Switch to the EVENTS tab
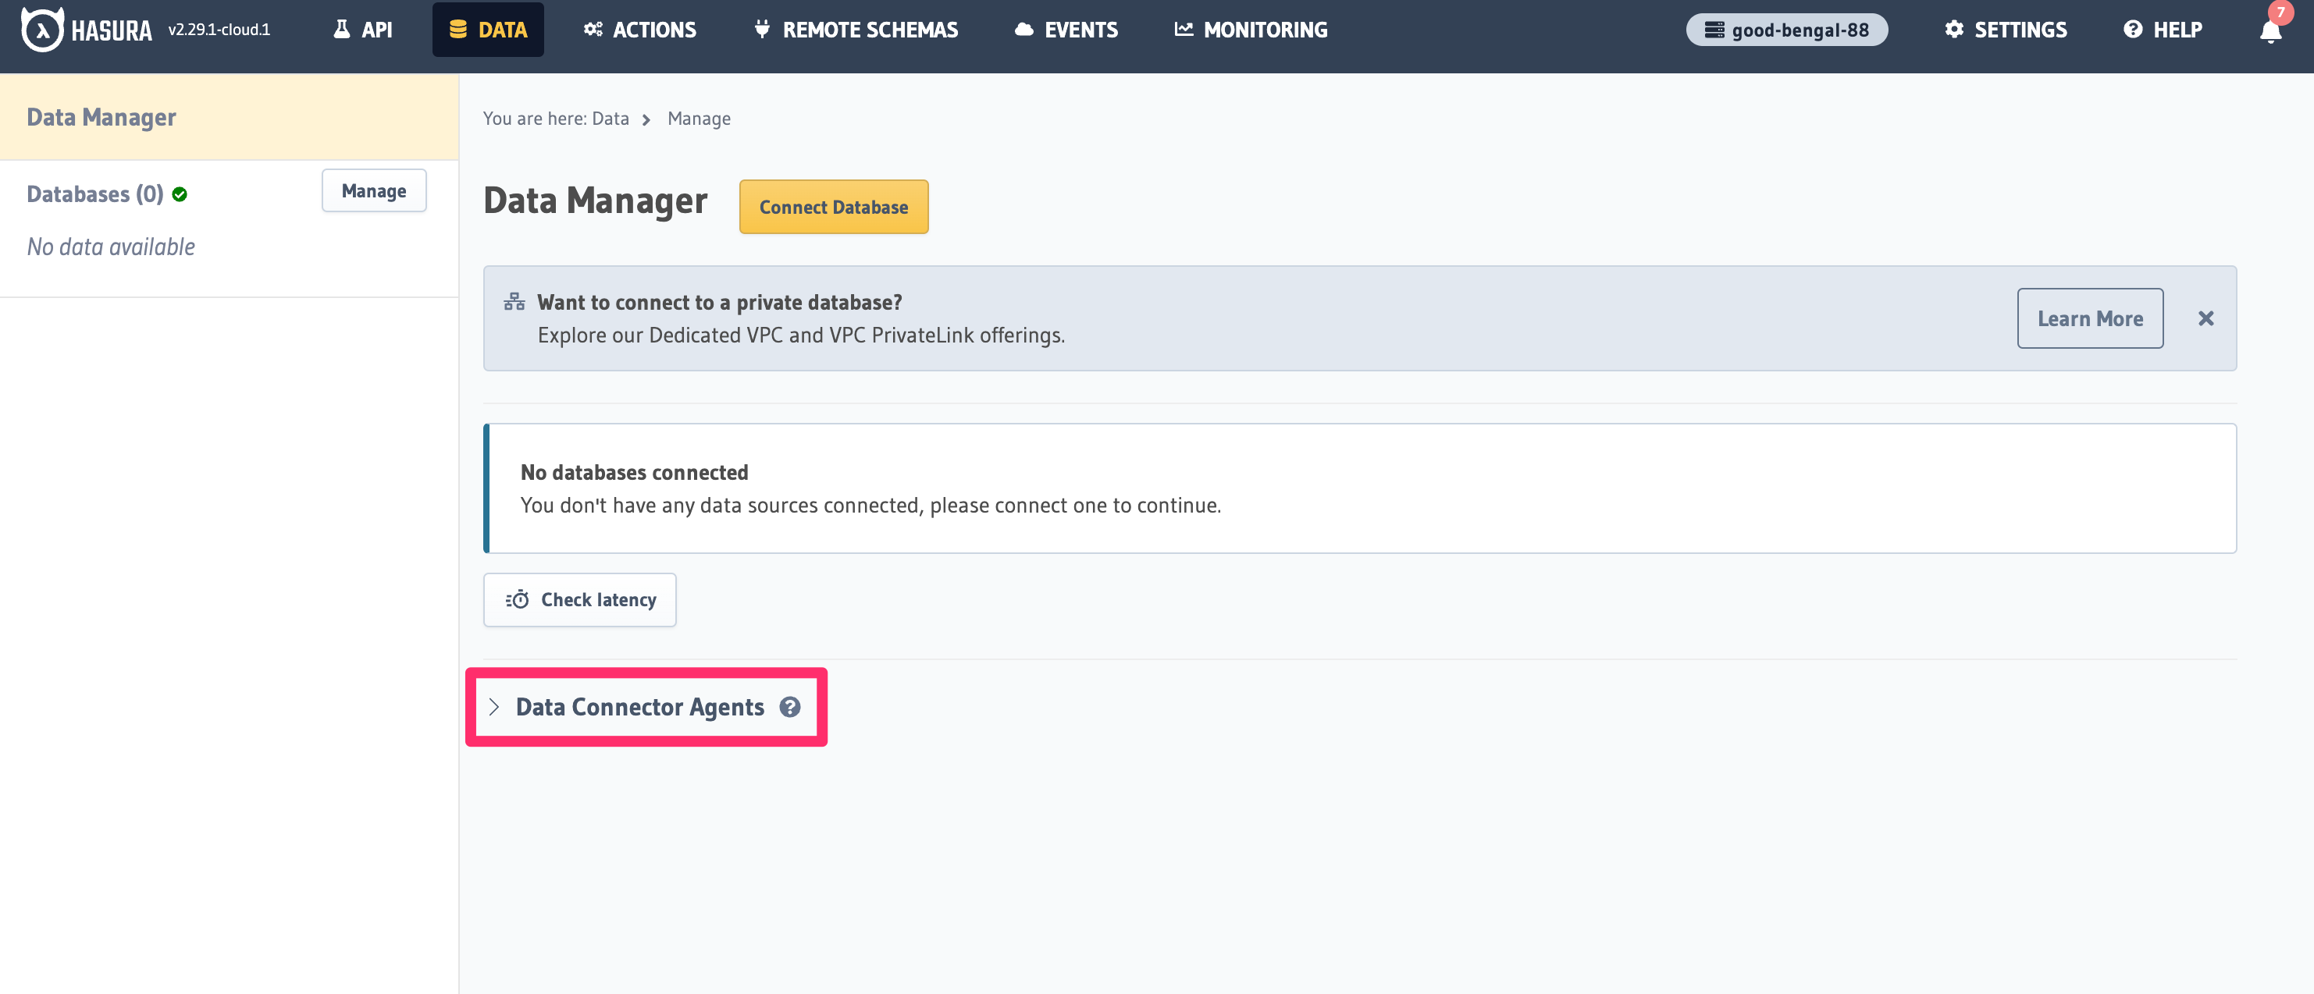Image resolution: width=2314 pixels, height=994 pixels. pyautogui.click(x=1066, y=30)
